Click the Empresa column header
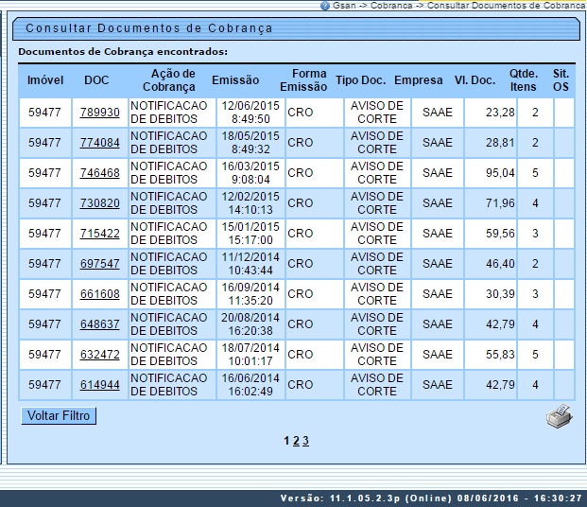Viewport: 587px width, 507px height. (419, 80)
